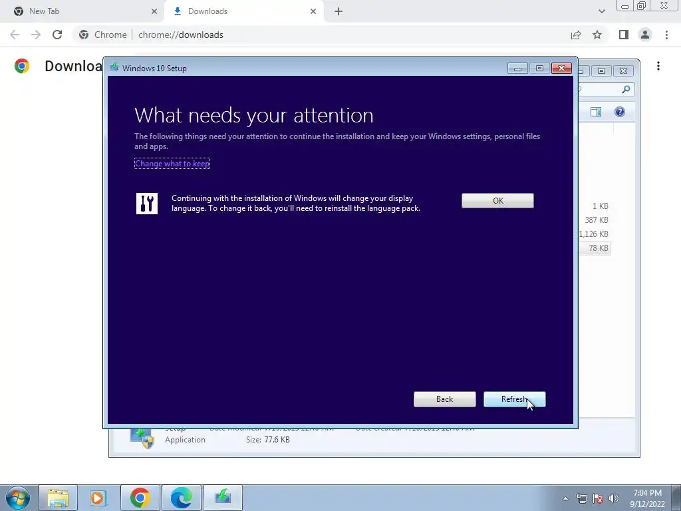This screenshot has height=511, width=681.
Task: Go forward in Chrome navigation
Action: click(36, 35)
